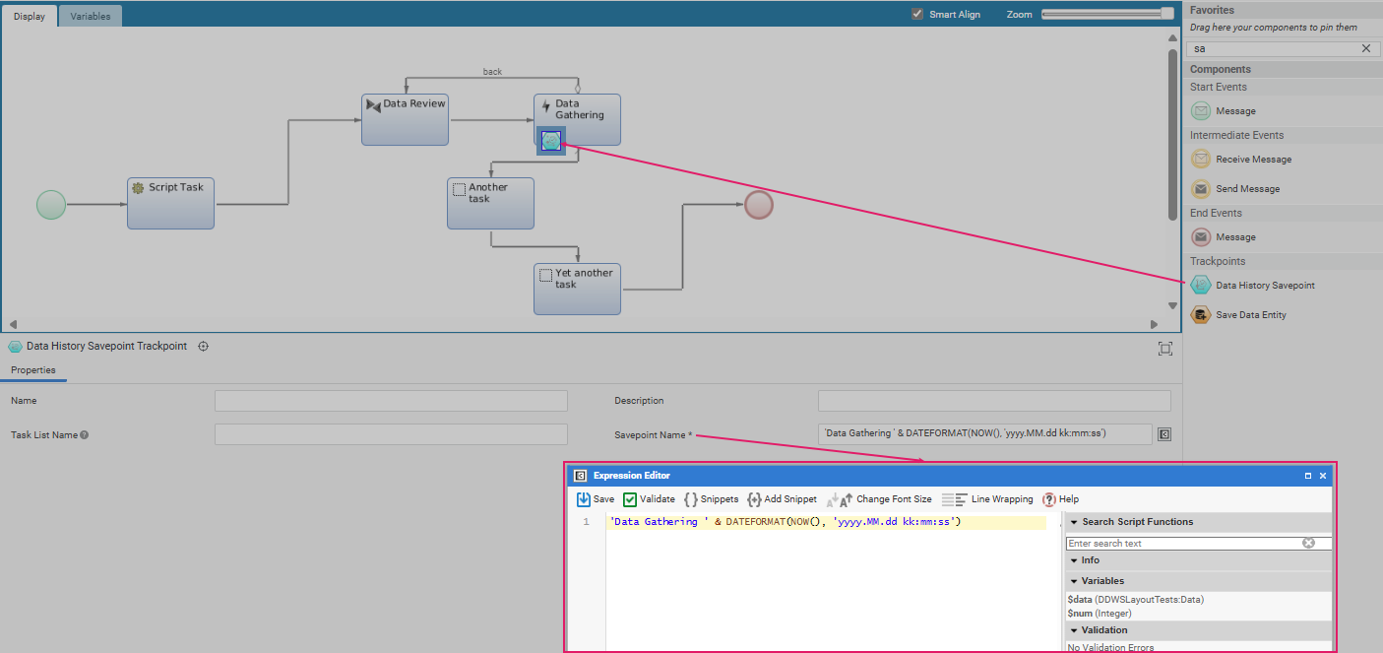Screen dimensions: 1383x653
Task: Validate the expression
Action: [x=650, y=499]
